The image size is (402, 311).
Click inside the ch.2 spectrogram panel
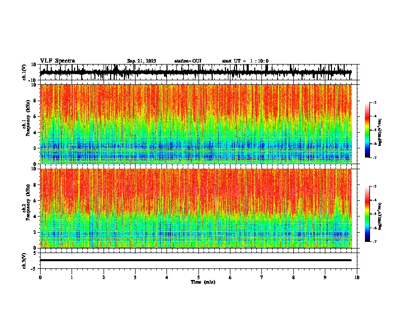coord(196,208)
